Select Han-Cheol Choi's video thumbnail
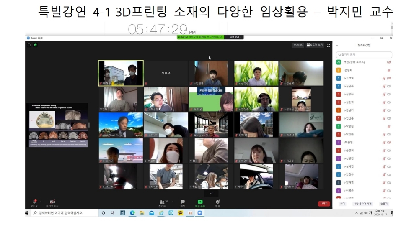419x235 pixels. tap(121, 125)
